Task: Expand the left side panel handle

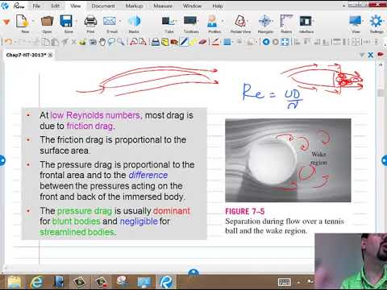Action: click(2, 160)
